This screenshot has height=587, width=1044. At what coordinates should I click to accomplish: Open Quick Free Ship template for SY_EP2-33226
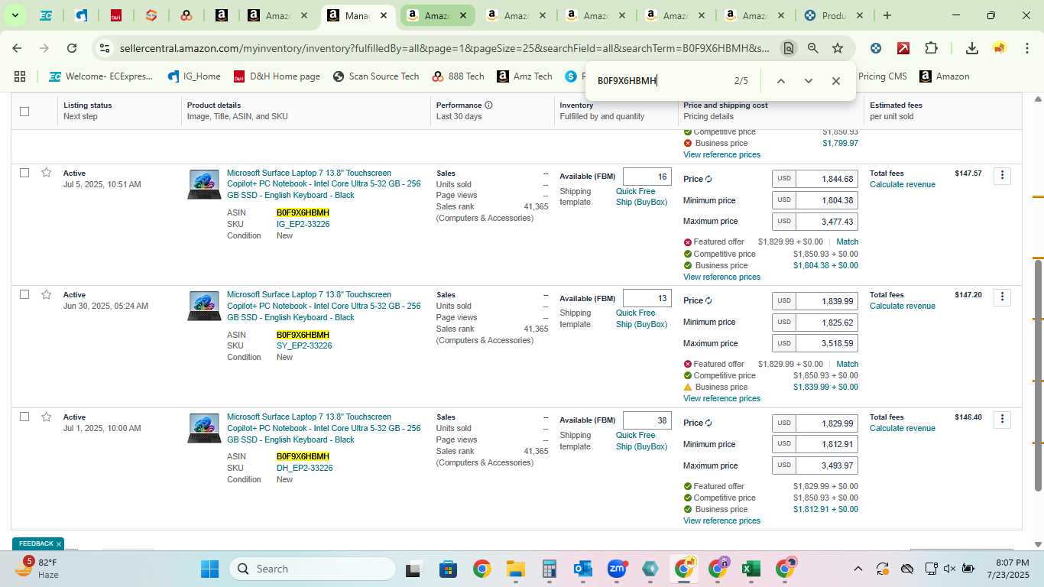(x=641, y=319)
